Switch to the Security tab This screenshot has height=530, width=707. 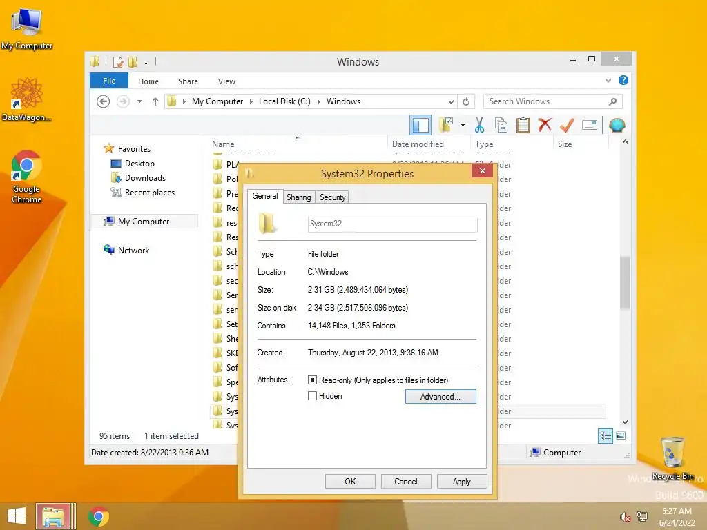coord(332,197)
